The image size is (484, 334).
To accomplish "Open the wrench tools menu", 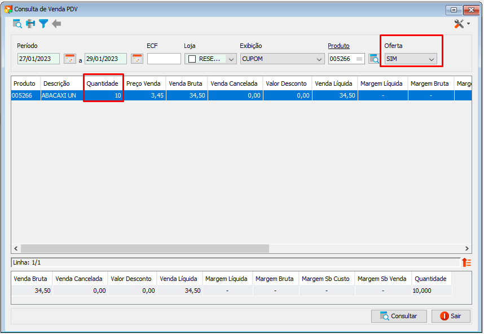I will pyautogui.click(x=461, y=24).
